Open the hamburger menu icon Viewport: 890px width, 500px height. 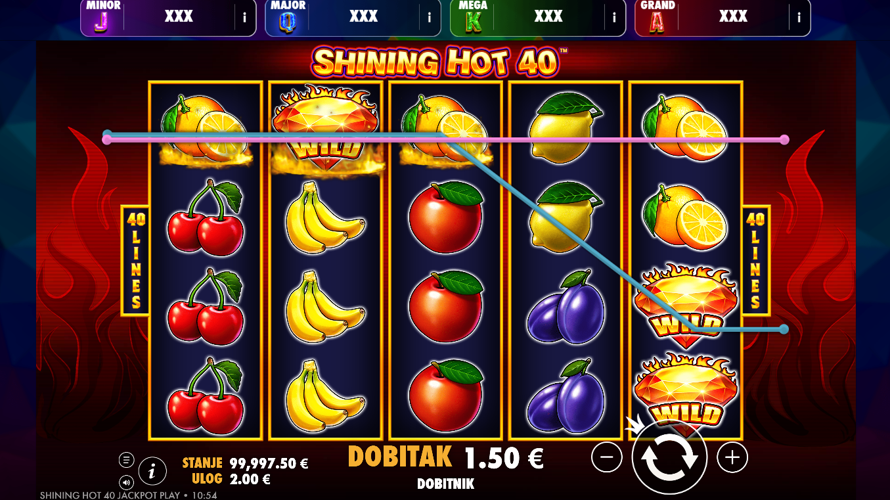point(126,459)
